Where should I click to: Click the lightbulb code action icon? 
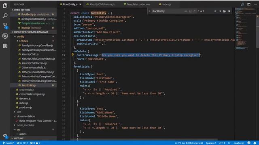(x=72, y=55)
